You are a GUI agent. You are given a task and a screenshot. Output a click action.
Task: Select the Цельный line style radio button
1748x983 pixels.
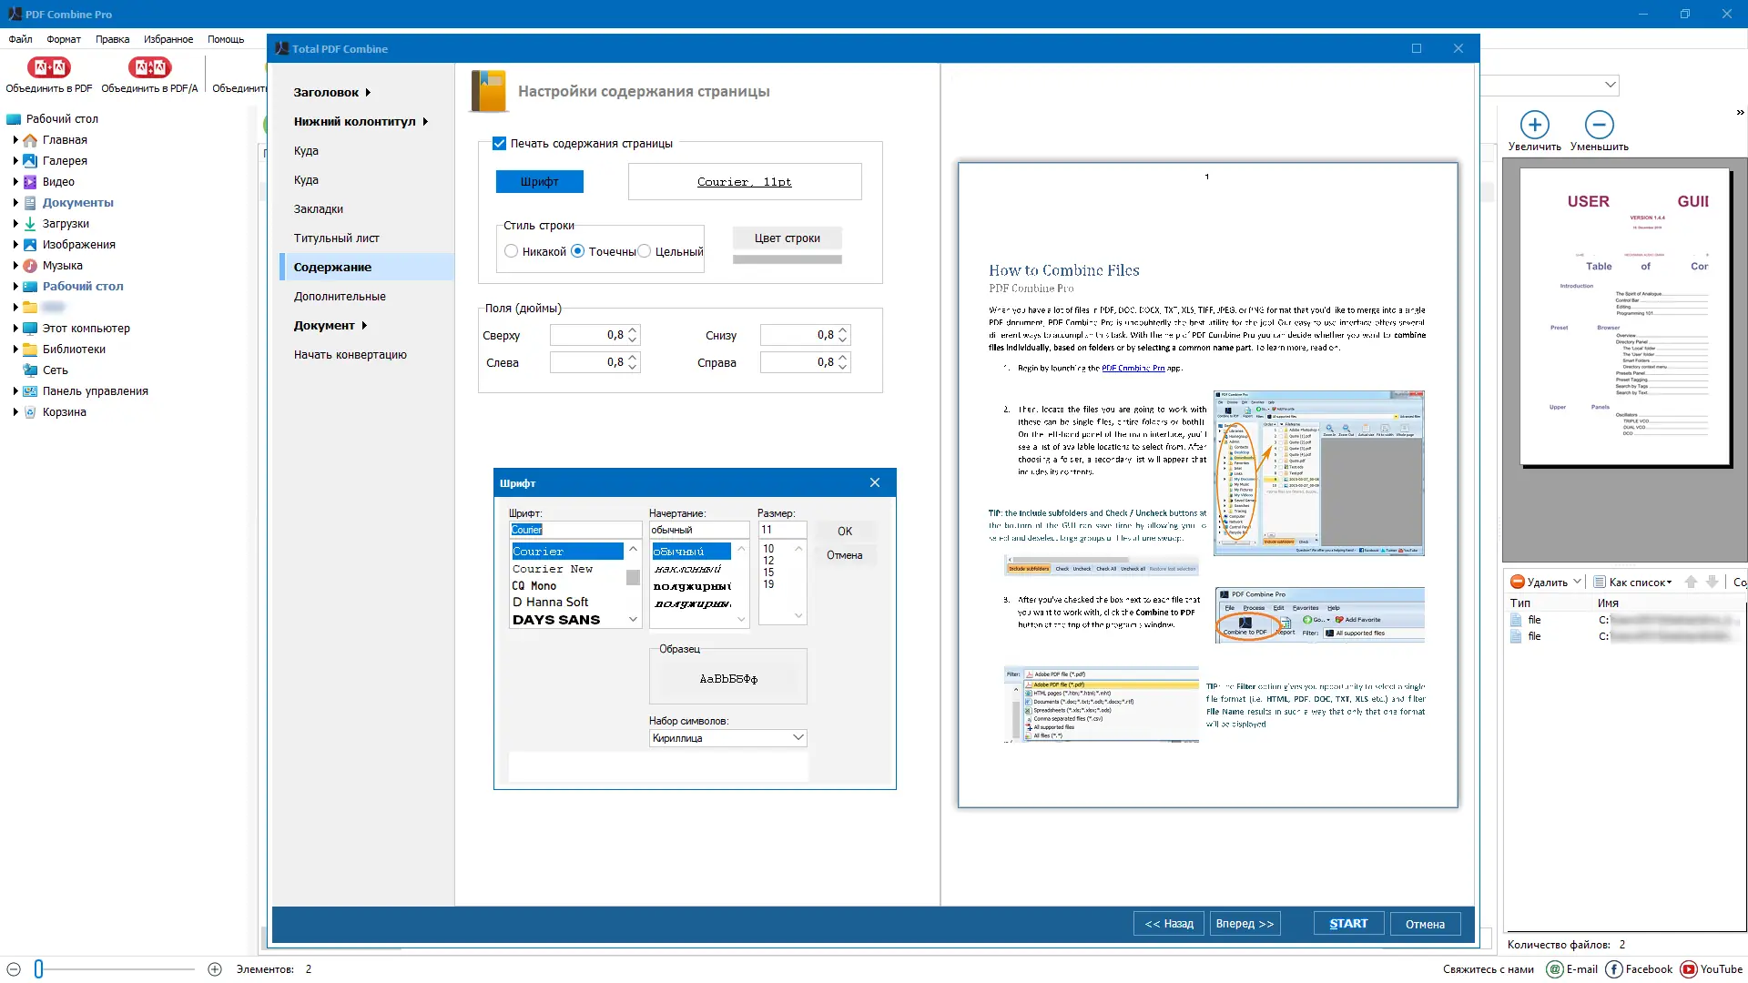click(x=645, y=251)
